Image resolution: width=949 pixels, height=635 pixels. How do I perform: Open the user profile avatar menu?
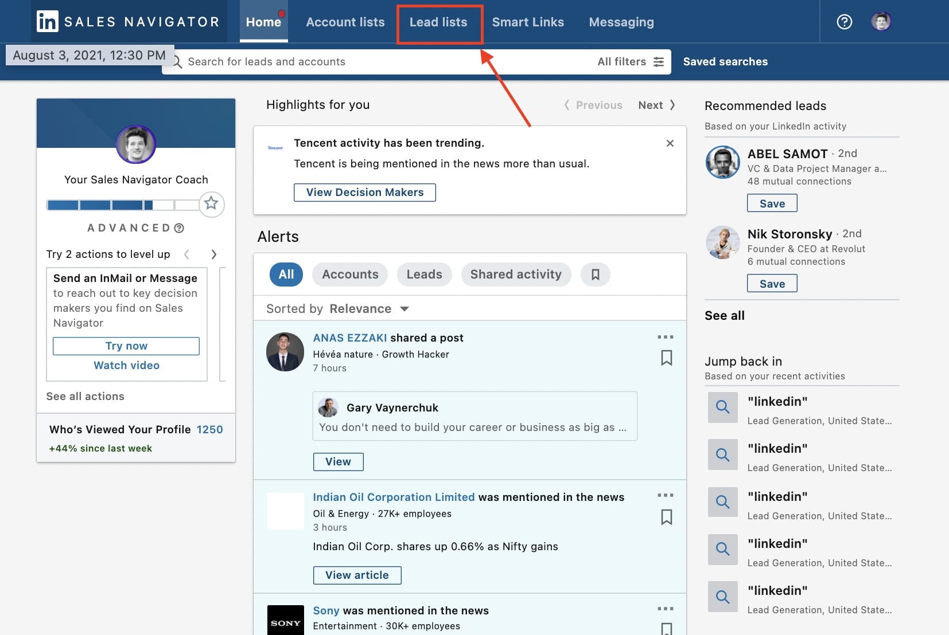tap(881, 22)
